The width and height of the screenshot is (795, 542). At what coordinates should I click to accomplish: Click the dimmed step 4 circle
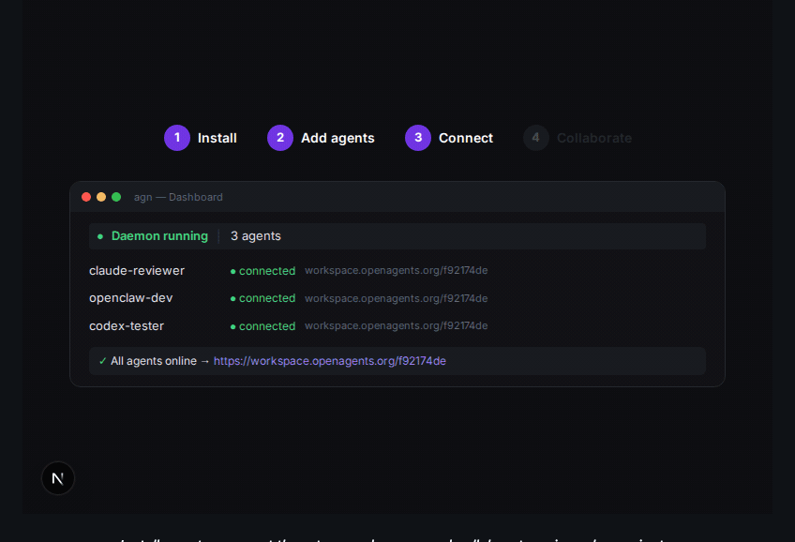(536, 138)
